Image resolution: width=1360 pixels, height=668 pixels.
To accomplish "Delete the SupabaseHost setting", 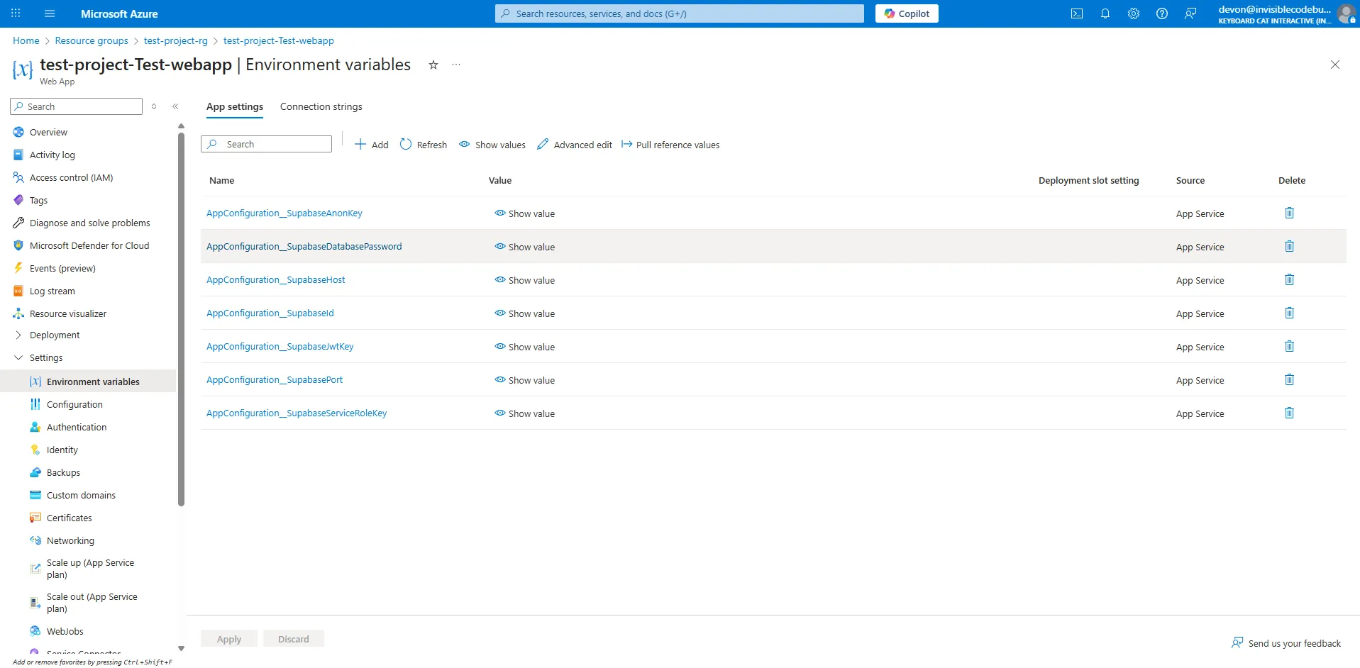I will point(1290,279).
